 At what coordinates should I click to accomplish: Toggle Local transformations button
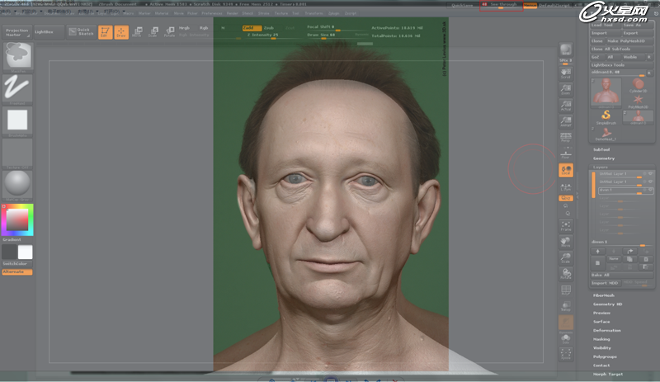[x=566, y=170]
